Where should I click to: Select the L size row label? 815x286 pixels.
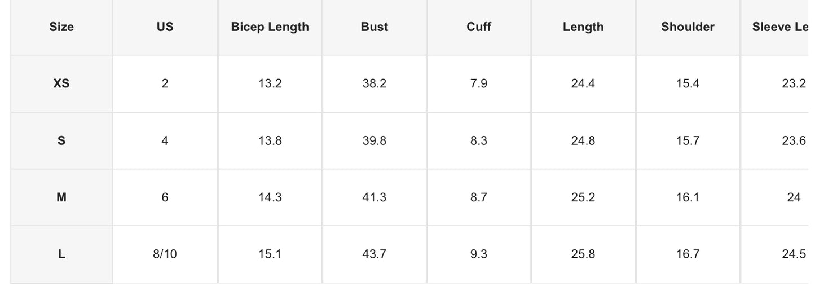(61, 254)
